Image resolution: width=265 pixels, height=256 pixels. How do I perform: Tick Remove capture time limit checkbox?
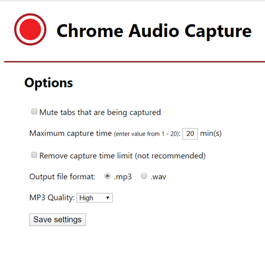coord(34,155)
